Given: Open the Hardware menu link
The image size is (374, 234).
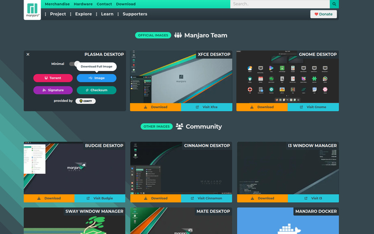Looking at the screenshot, I should [x=83, y=4].
